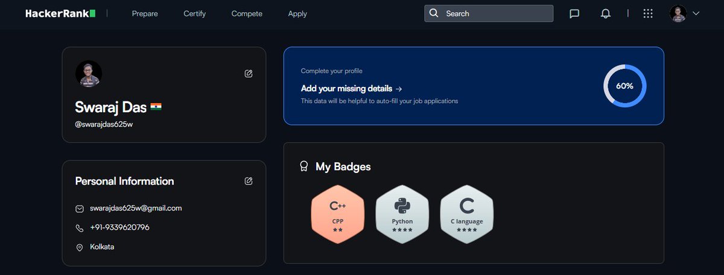Image resolution: width=724 pixels, height=275 pixels.
Task: Click the email envelope icon
Action: pyautogui.click(x=79, y=209)
